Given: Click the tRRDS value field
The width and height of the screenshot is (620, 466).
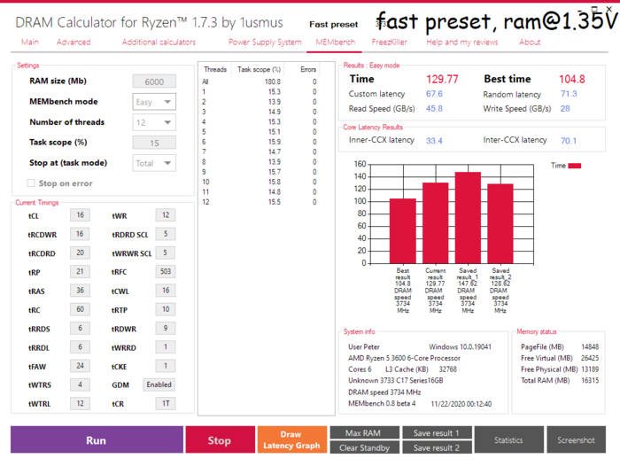Looking at the screenshot, I should [81, 328].
